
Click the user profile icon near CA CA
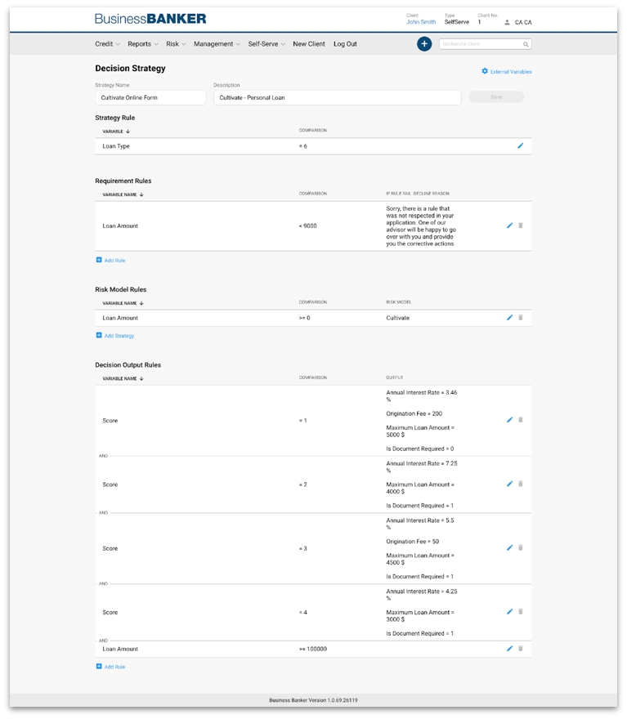coord(507,22)
